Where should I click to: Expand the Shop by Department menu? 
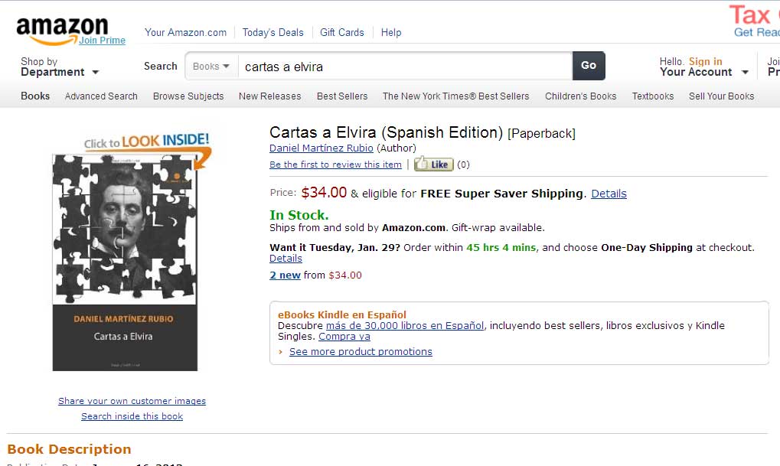tap(60, 67)
